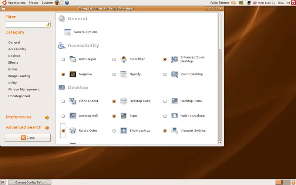Viewport: 296px width, 185px height.
Task: Uncheck the Negative plugin checkbox
Action: pos(63,74)
